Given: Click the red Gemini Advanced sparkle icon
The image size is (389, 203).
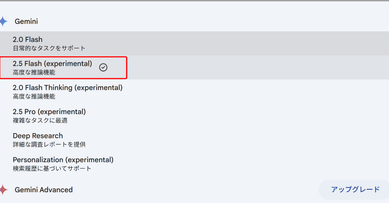Looking at the screenshot, I should (3, 190).
